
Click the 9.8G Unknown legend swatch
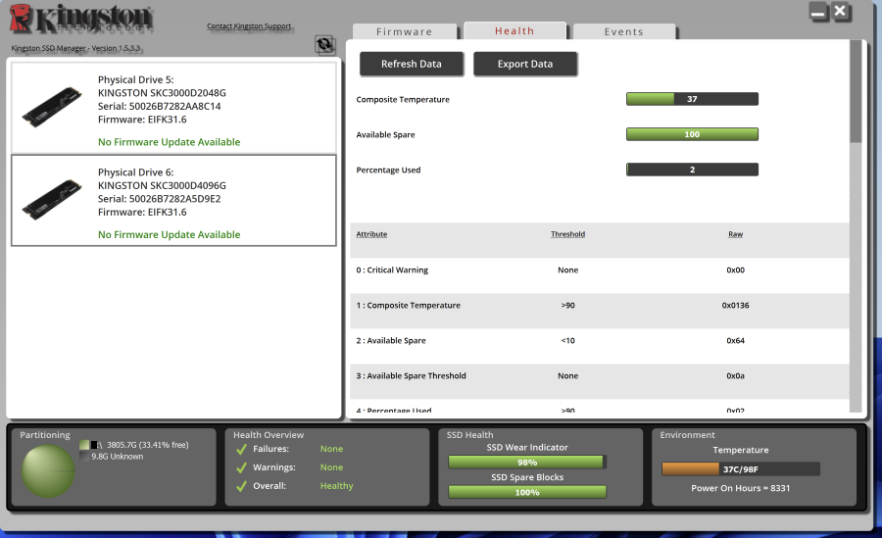(x=84, y=457)
